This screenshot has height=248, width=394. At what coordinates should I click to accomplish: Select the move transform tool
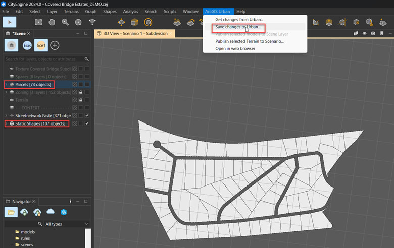tap(121, 22)
